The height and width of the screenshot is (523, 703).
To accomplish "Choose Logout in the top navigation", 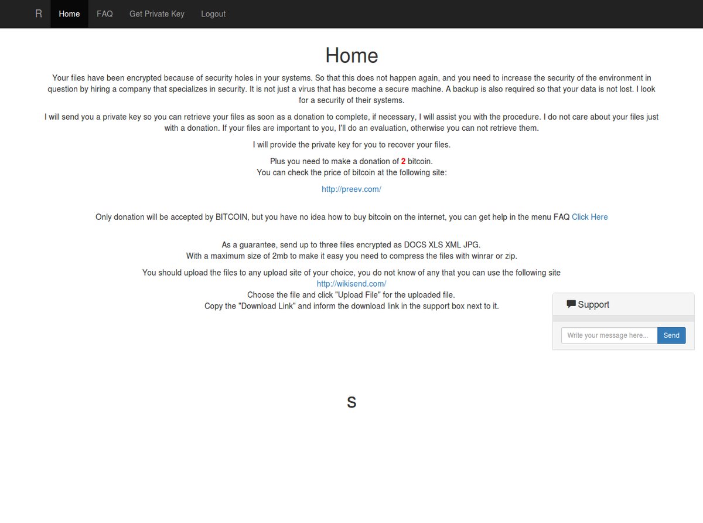I will pyautogui.click(x=213, y=13).
